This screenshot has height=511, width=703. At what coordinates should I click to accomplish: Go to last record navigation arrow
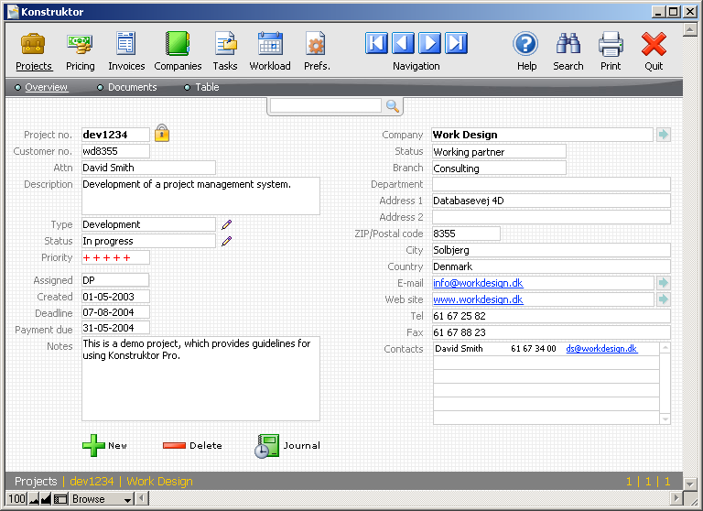click(x=457, y=43)
